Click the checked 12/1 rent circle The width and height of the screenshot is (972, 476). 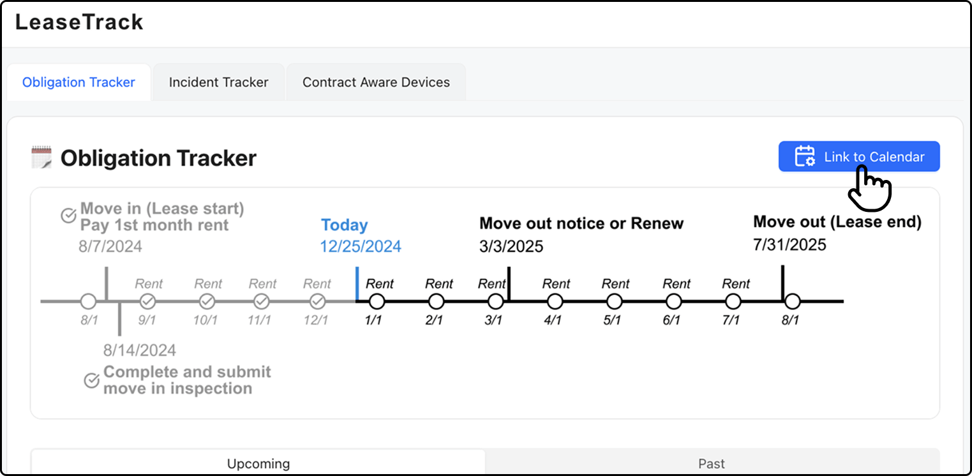[x=317, y=301]
